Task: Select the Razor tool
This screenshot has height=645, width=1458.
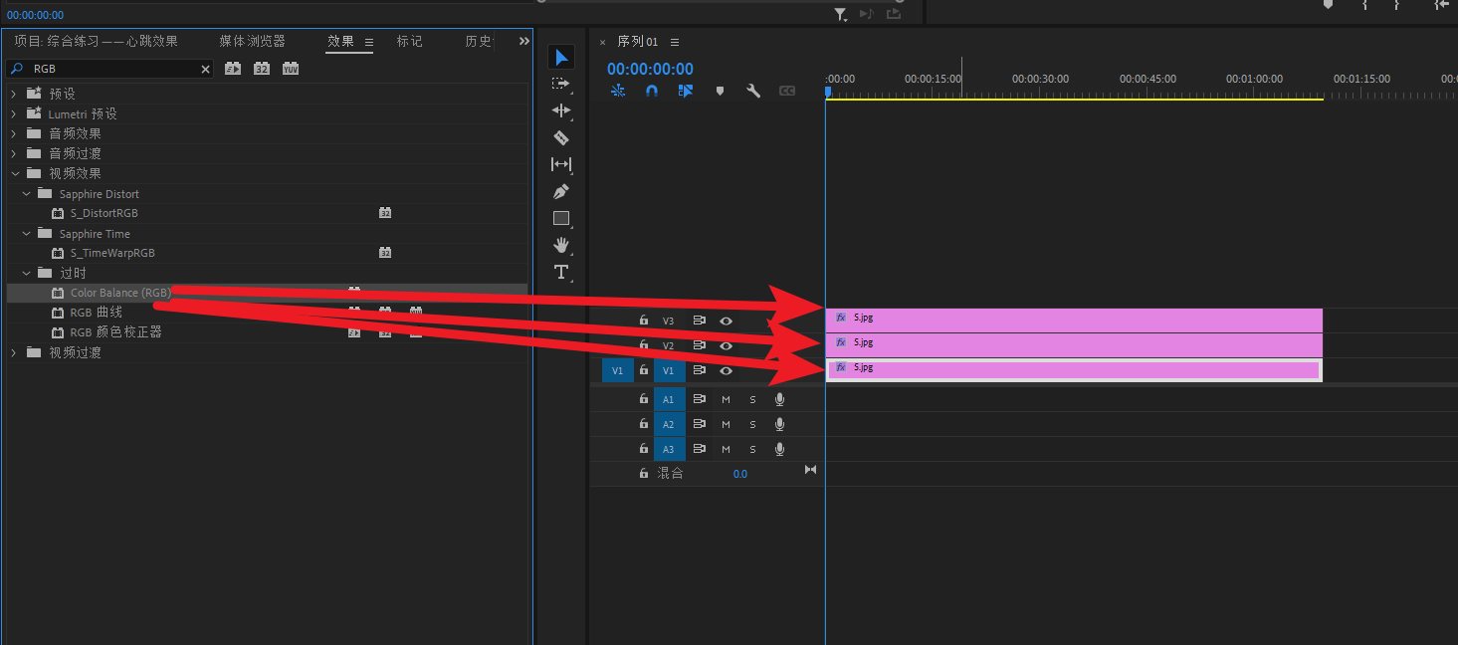Action: [561, 137]
